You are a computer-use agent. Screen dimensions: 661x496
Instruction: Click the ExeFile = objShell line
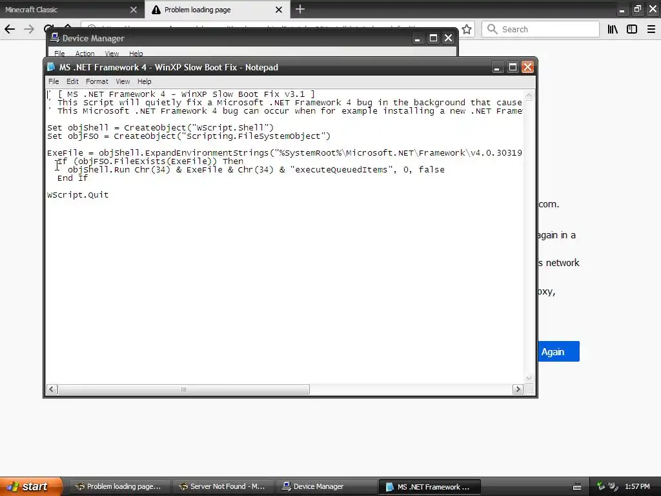point(285,152)
